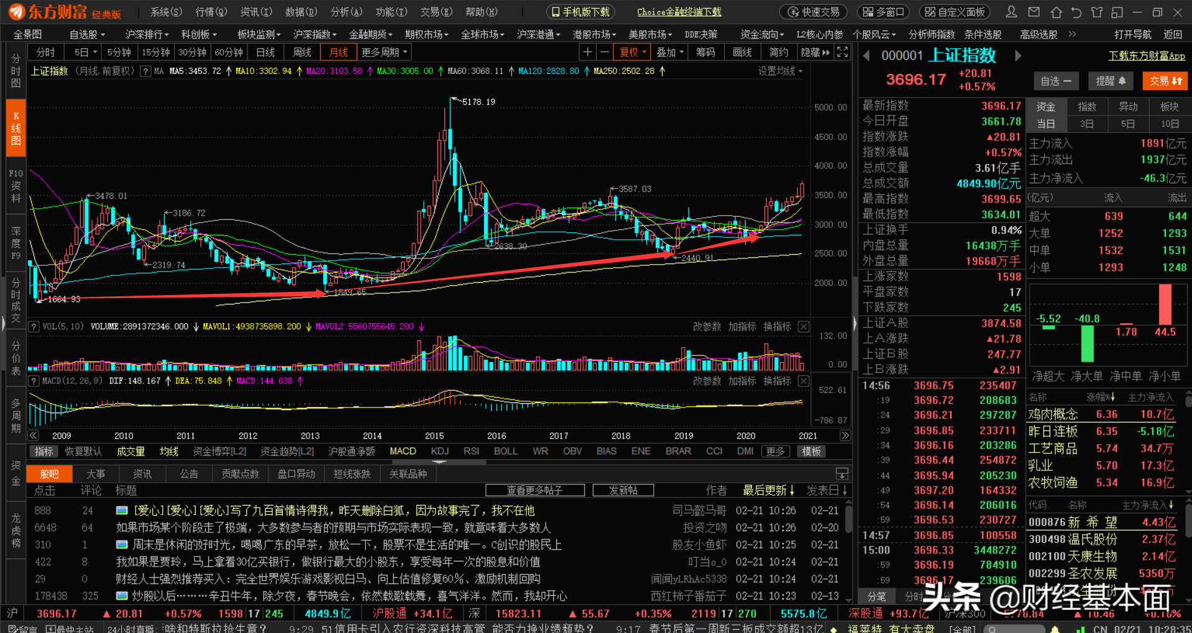Expand 自选股 menu dropdown
This screenshot has height=633, width=1192.
(87, 34)
